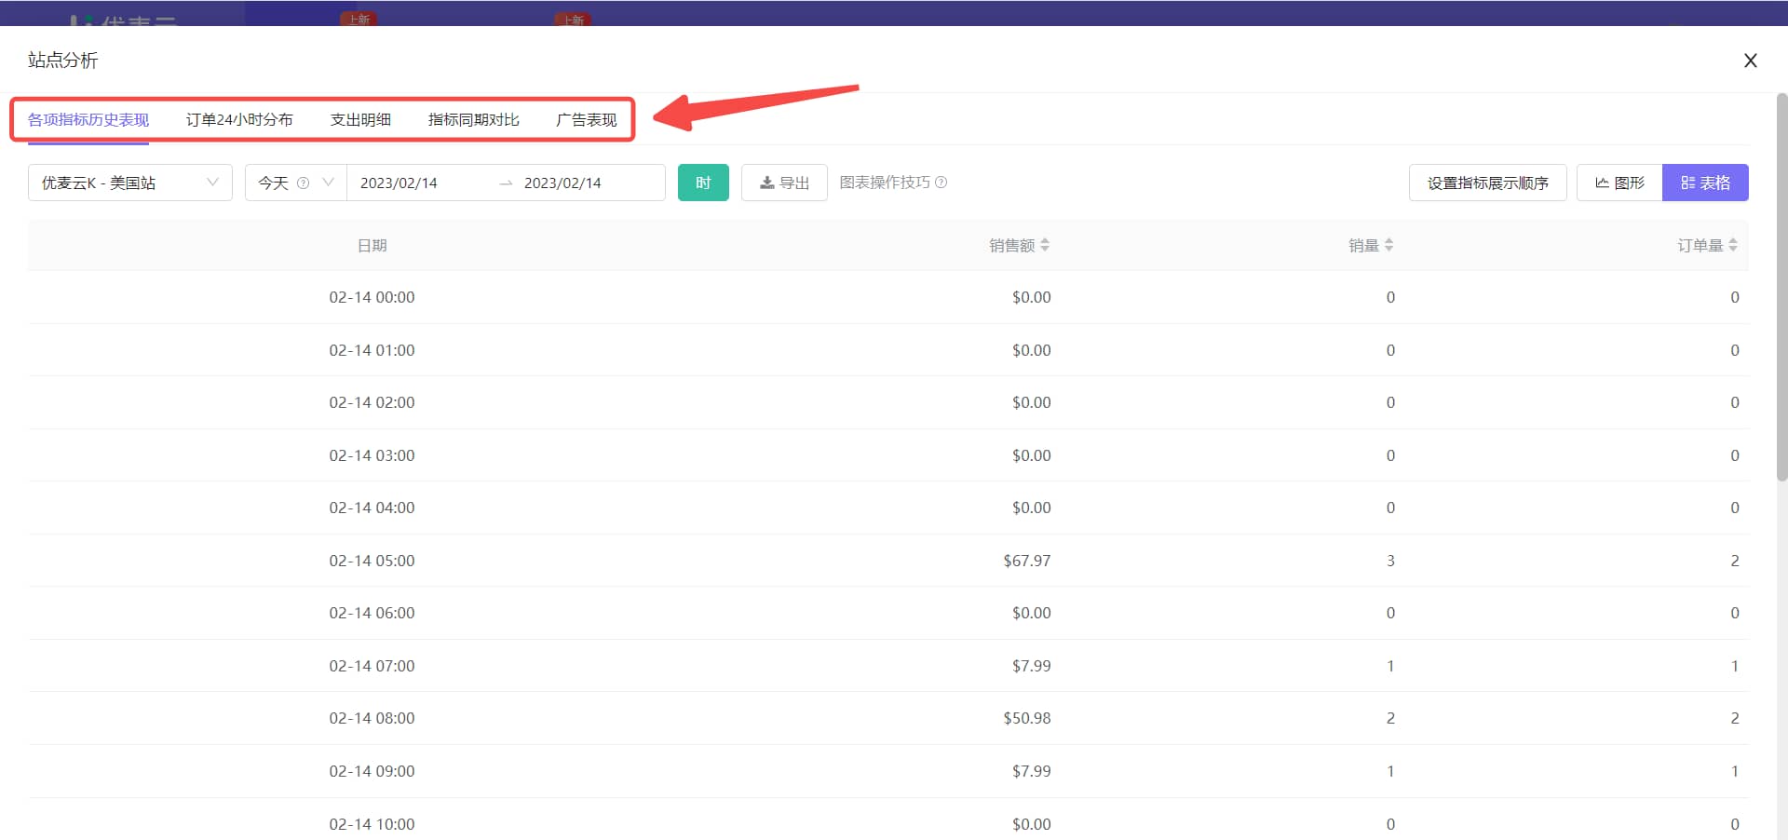
Task: Click the help icon next to 今天
Action: [x=303, y=183]
